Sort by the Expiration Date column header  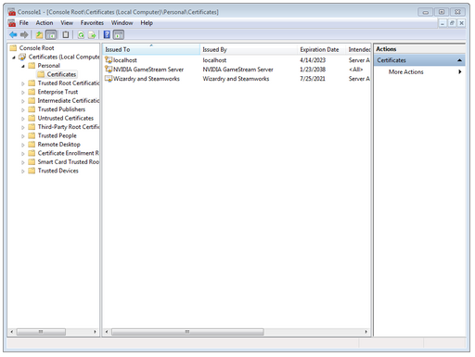tap(322, 49)
